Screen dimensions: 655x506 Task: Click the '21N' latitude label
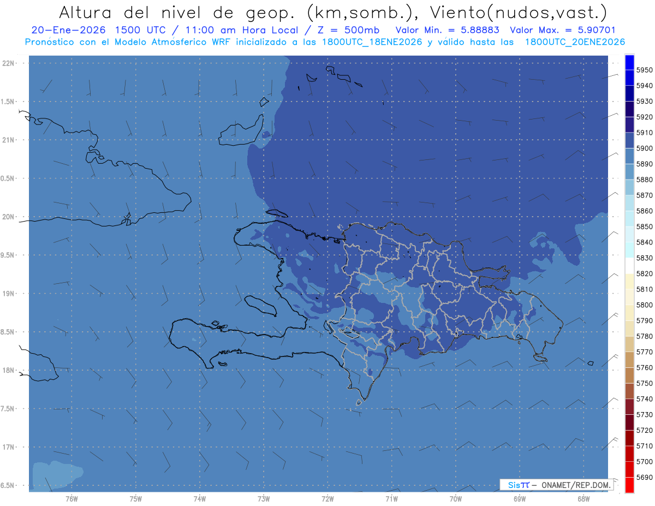(9, 140)
